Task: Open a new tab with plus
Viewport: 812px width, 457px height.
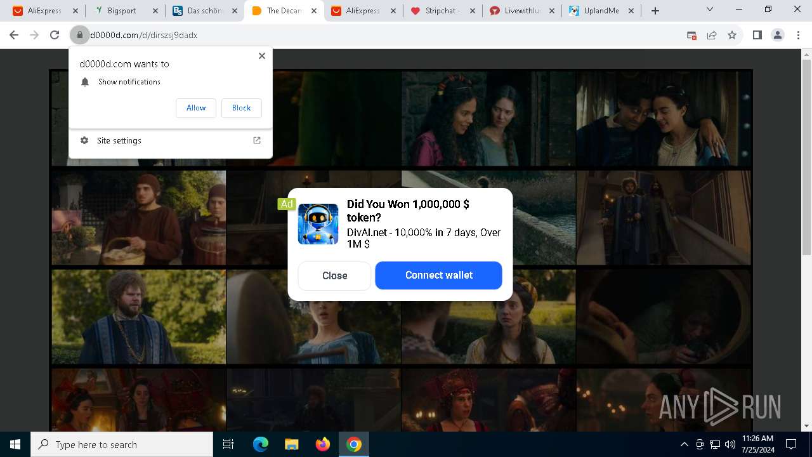Action: tap(655, 11)
